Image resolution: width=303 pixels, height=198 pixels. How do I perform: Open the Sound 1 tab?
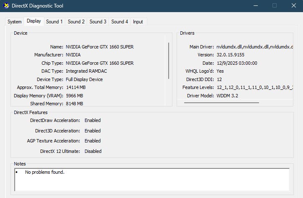coord(54,22)
